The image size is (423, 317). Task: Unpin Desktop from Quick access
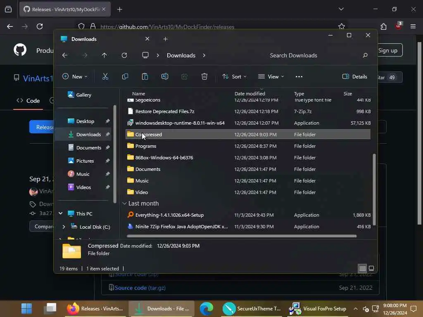[108, 121]
